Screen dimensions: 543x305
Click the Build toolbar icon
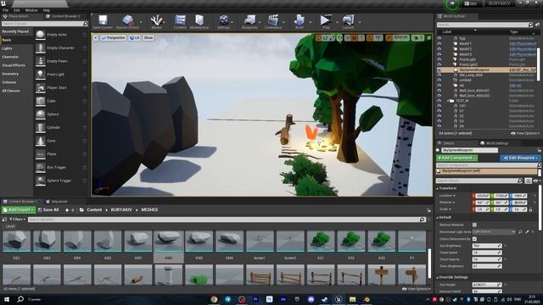tap(299, 20)
